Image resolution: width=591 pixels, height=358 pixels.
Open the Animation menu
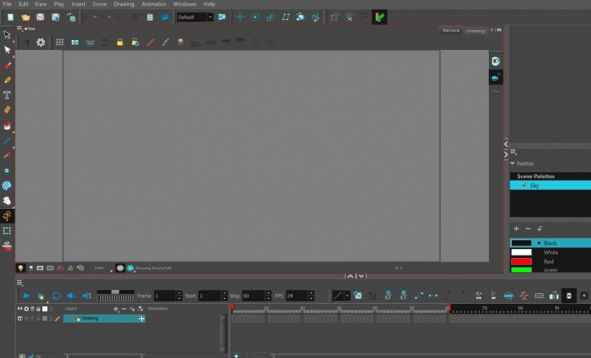click(154, 4)
